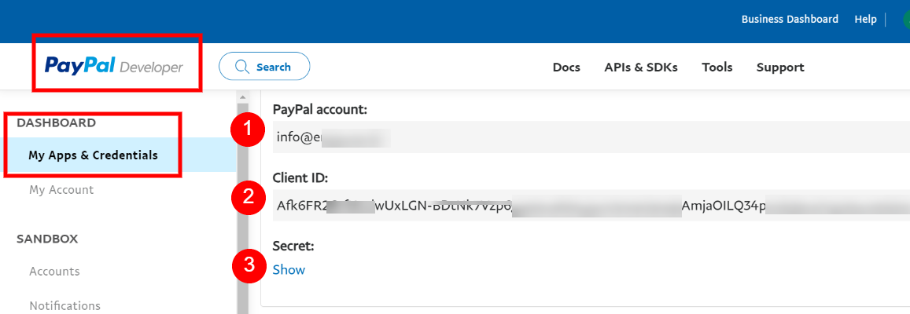The height and width of the screenshot is (314, 910).
Task: Click the Client ID value field
Action: pyautogui.click(x=591, y=205)
